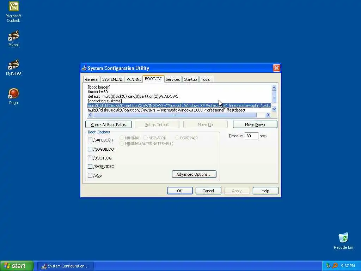Click the timeout=30 line in boot list
361x271 pixels.
pyautogui.click(x=98, y=92)
